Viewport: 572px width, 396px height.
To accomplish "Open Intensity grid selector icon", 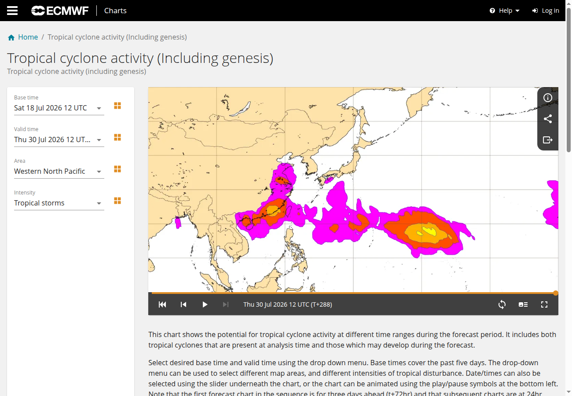I will pyautogui.click(x=117, y=201).
